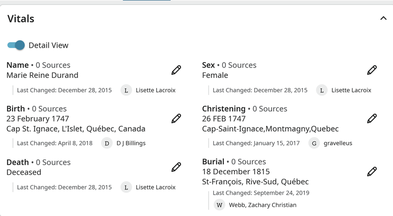Click the 'L' avatar under Name
393x216 pixels.
pyautogui.click(x=126, y=90)
